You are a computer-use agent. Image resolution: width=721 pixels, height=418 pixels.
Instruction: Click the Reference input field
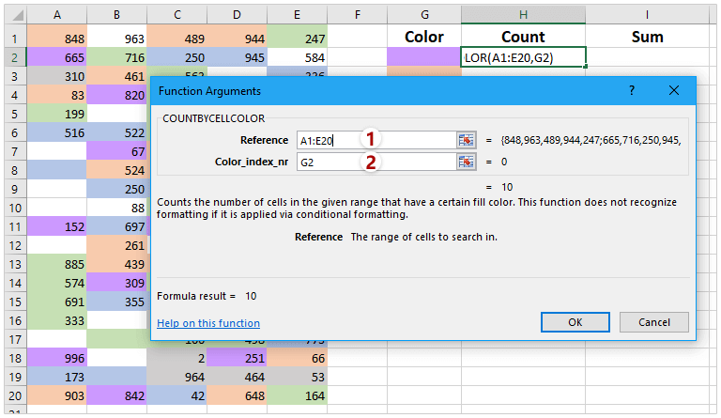pyautogui.click(x=376, y=140)
